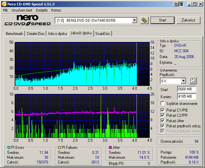
Task: Minimize the Nero CD-DVD Speed window
Action: point(189,4)
